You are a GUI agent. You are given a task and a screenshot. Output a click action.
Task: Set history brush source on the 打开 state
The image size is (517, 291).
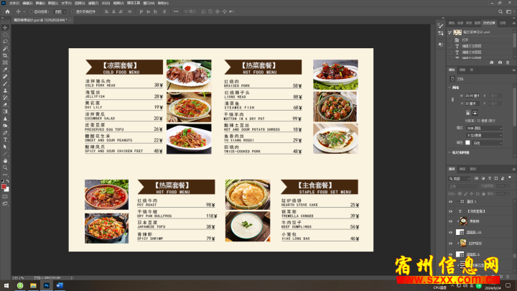click(x=450, y=40)
